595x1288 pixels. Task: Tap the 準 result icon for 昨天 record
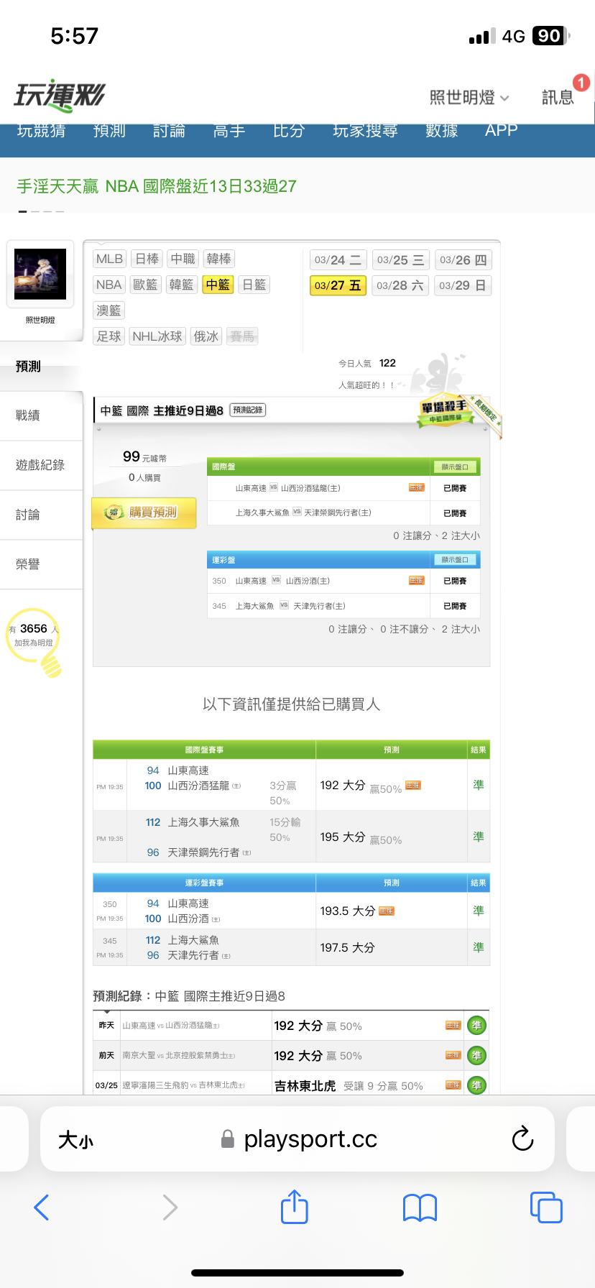click(x=476, y=1026)
